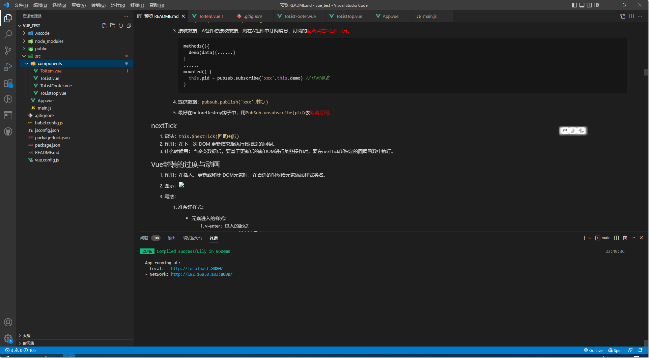Viewport: 649px width, 358px height.
Task: Click the IME 中 language indicator
Action: pyautogui.click(x=565, y=131)
